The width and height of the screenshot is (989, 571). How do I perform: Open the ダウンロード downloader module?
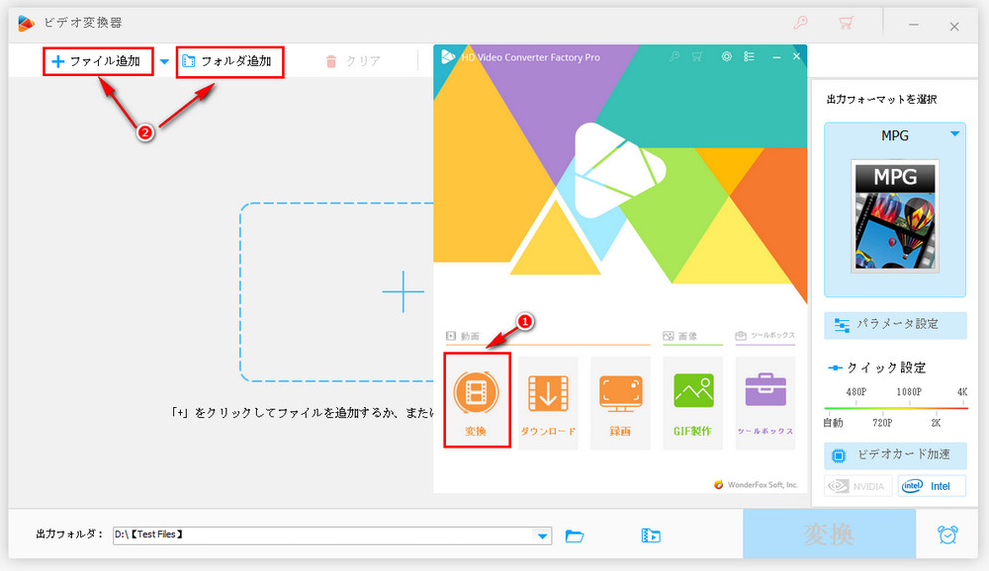coord(548,403)
